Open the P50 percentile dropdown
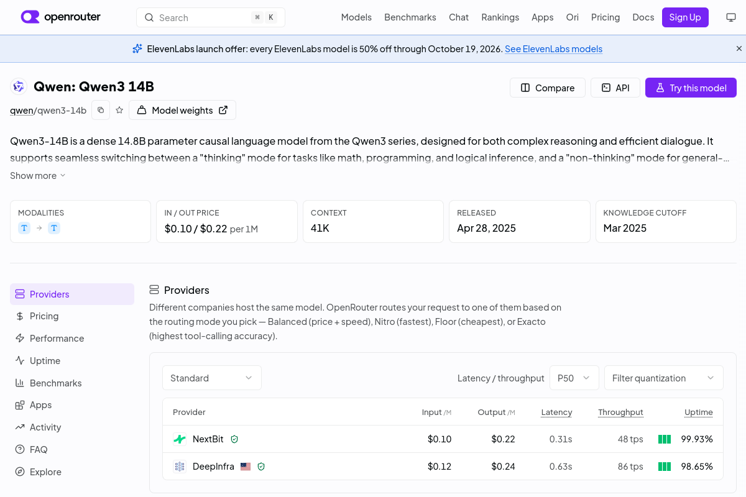This screenshot has height=497, width=746. click(574, 378)
